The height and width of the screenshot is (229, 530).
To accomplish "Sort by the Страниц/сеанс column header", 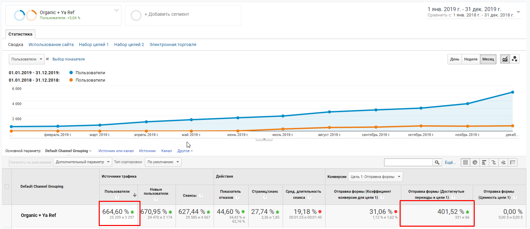I will (265, 191).
